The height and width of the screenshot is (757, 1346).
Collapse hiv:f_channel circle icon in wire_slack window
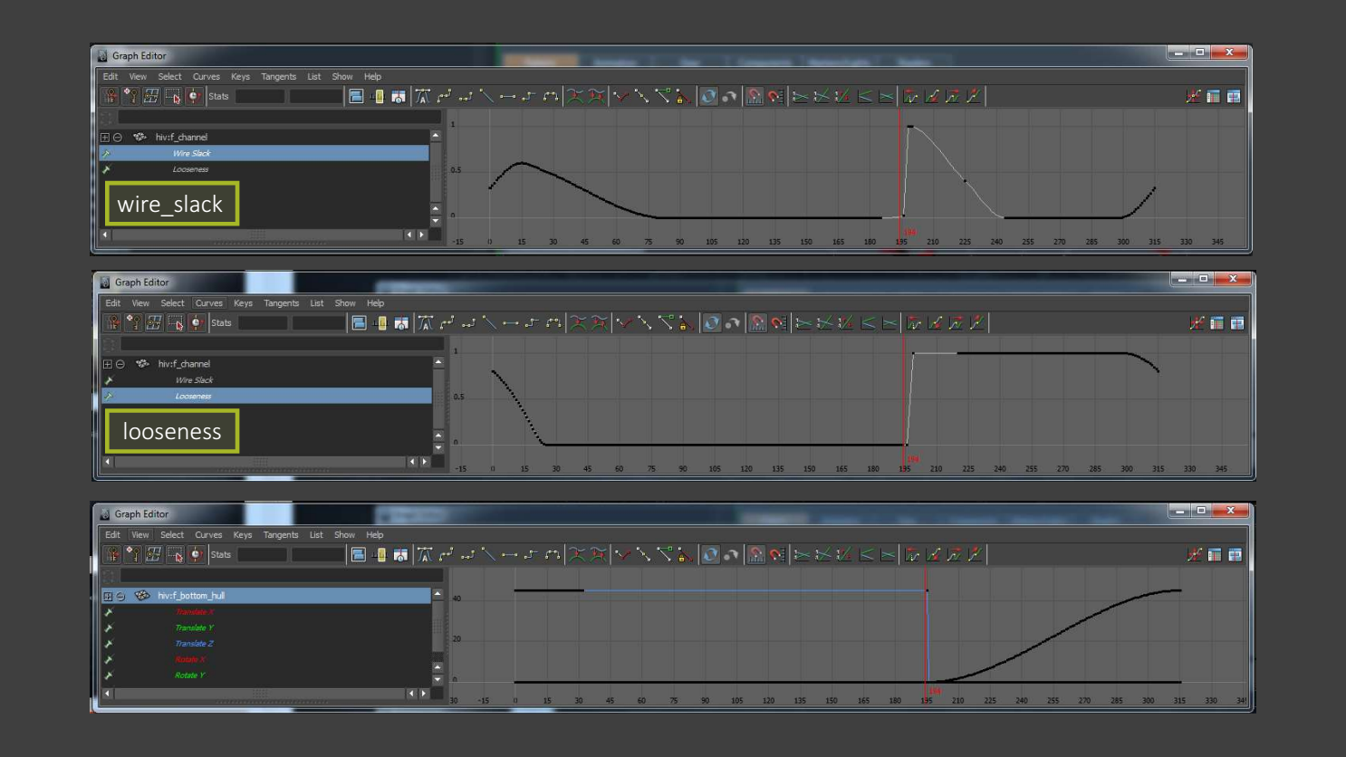pyautogui.click(x=118, y=138)
